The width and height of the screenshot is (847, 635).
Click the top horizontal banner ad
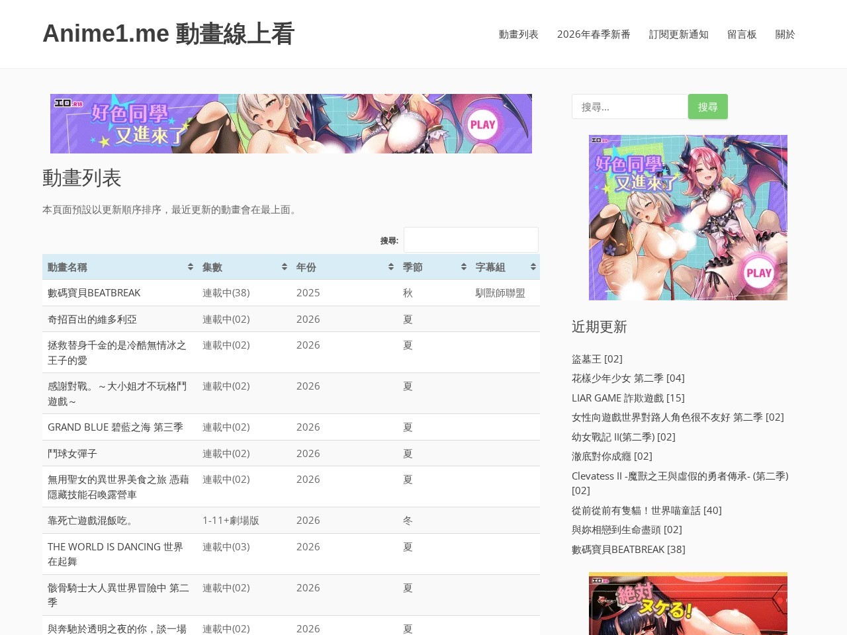(291, 124)
